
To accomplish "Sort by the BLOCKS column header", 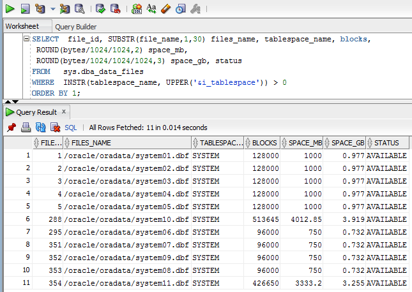I will (262, 143).
